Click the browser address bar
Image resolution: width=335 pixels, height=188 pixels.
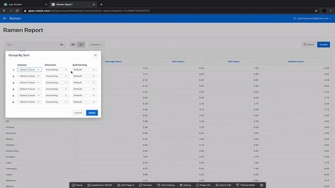(166, 10)
